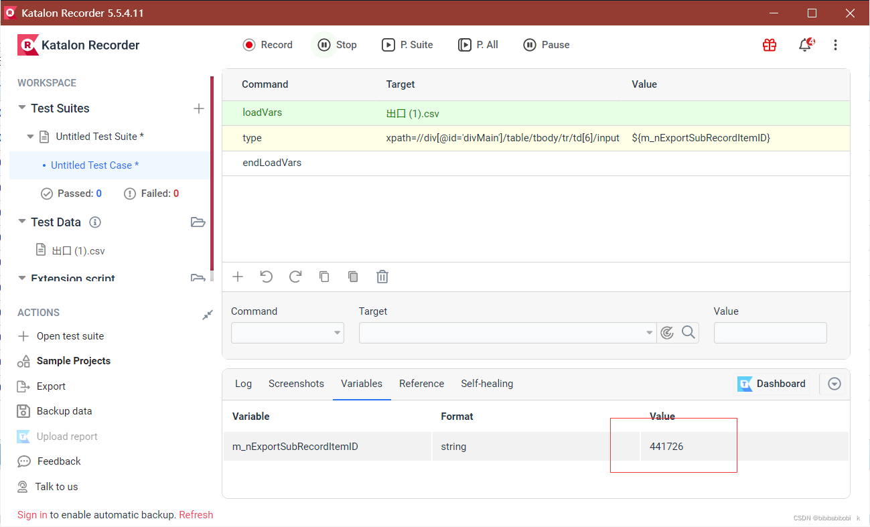Collapse the Untitled Test Suite node
Image resolution: width=870 pixels, height=527 pixels.
pyautogui.click(x=30, y=137)
